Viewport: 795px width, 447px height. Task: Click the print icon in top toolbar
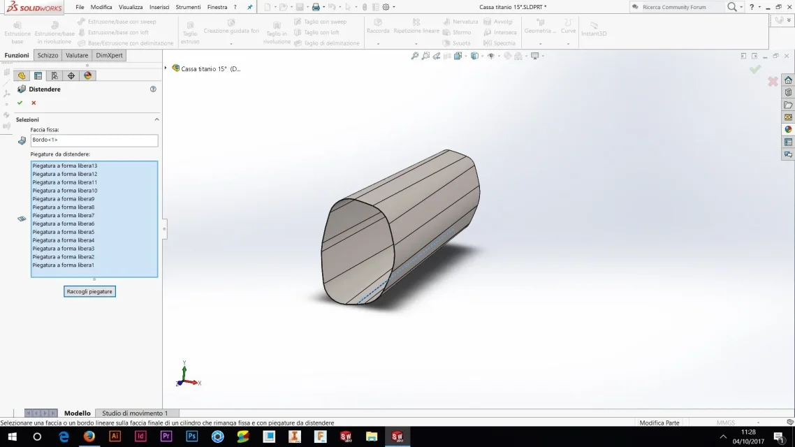coord(316,7)
